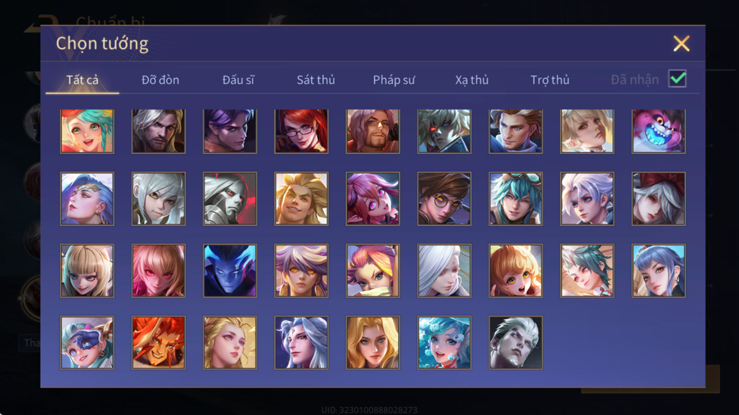Select the Tất cả tab

tap(82, 80)
